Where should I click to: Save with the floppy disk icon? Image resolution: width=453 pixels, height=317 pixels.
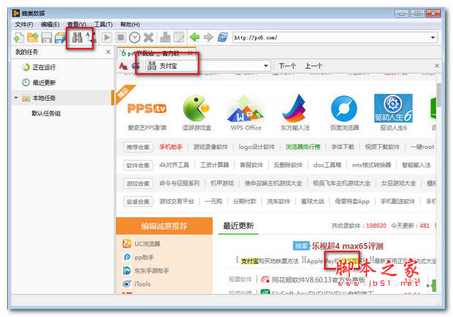pyautogui.click(x=47, y=37)
